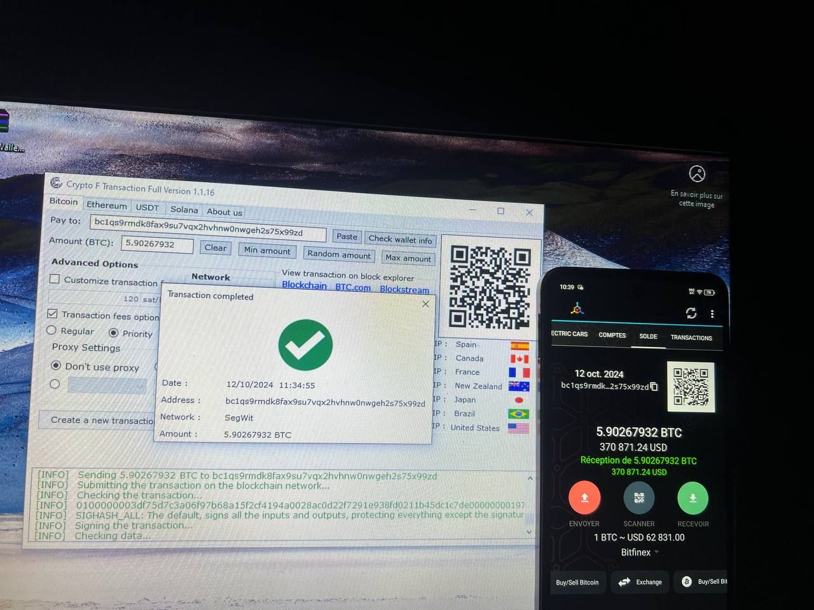
Task: Tap the Exchange arrows button on the phone
Action: pos(640,582)
